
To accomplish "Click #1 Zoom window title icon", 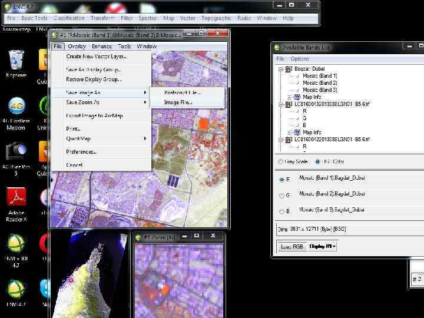I will click(x=138, y=237).
